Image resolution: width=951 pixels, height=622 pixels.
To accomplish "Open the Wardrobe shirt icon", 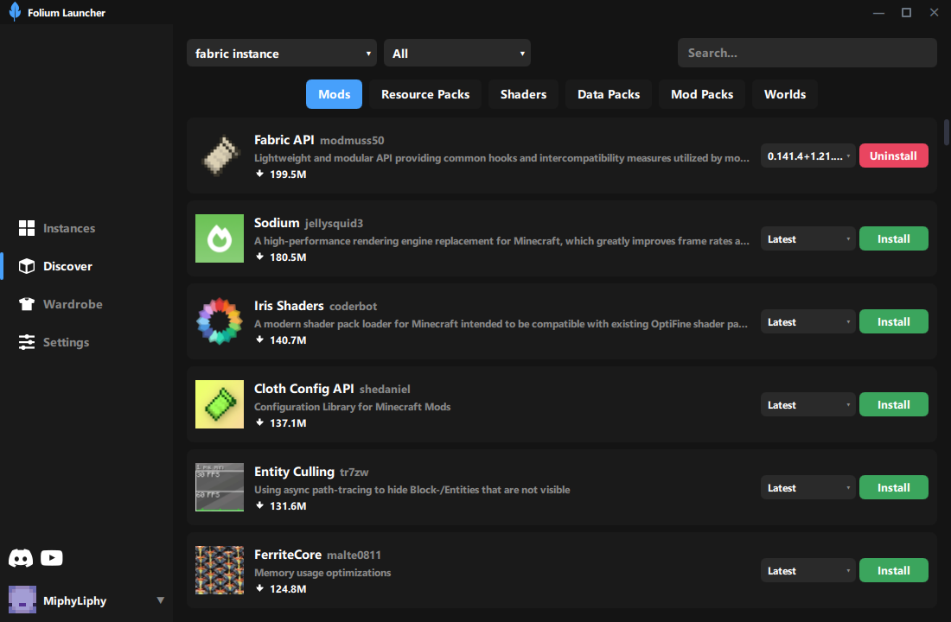I will tap(27, 304).
